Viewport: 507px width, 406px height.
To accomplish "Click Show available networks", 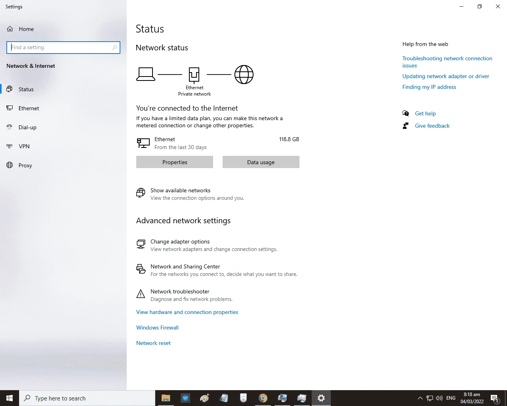I will (x=180, y=190).
